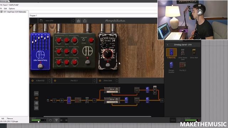Click the signal chain horizontal scrollbar
This screenshot has height=128, width=228.
[97, 116]
